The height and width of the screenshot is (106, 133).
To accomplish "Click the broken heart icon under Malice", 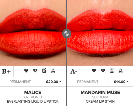I will [35, 71].
